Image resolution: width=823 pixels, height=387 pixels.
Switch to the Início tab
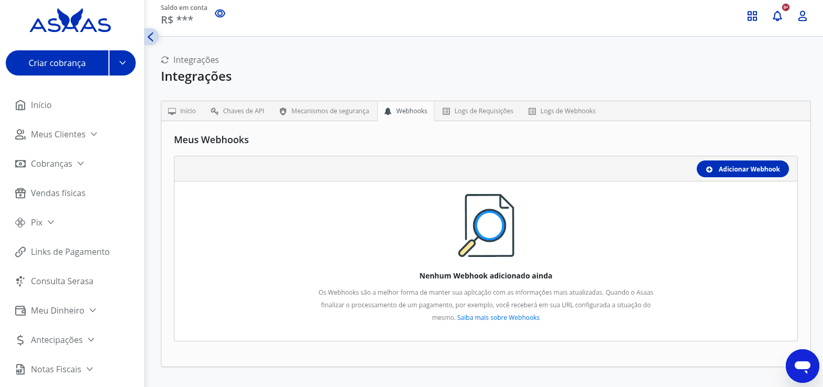click(182, 111)
